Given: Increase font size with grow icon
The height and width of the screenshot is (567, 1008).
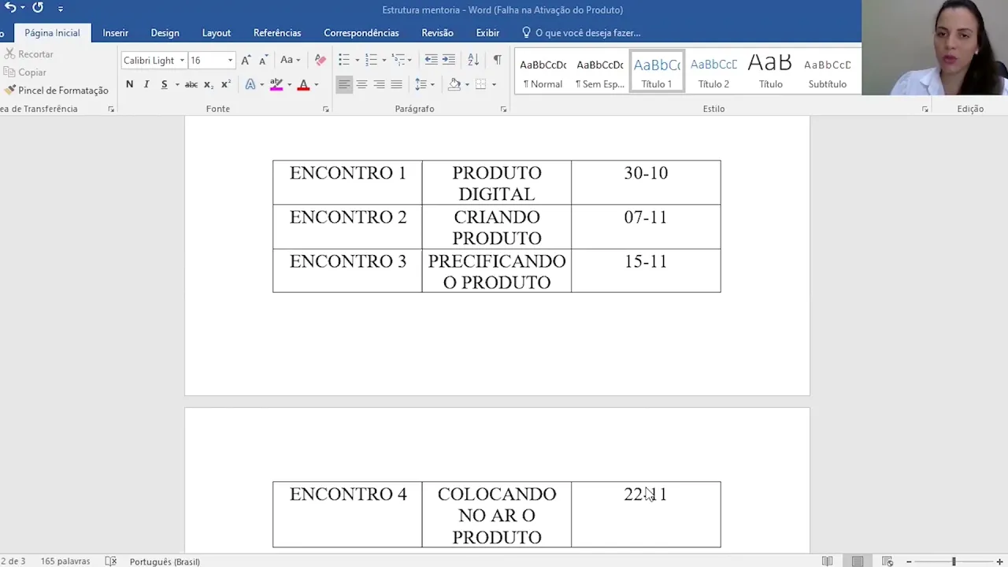Looking at the screenshot, I should [246, 61].
